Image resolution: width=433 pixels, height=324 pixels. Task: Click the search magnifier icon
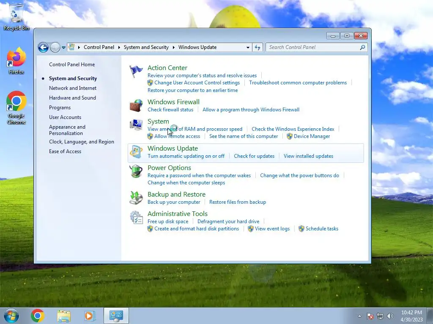click(362, 47)
